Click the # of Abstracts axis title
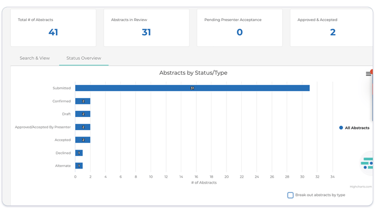The height and width of the screenshot is (214, 375). [x=204, y=183]
